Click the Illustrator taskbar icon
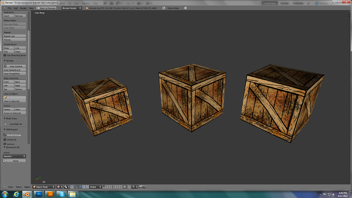 coord(50,194)
